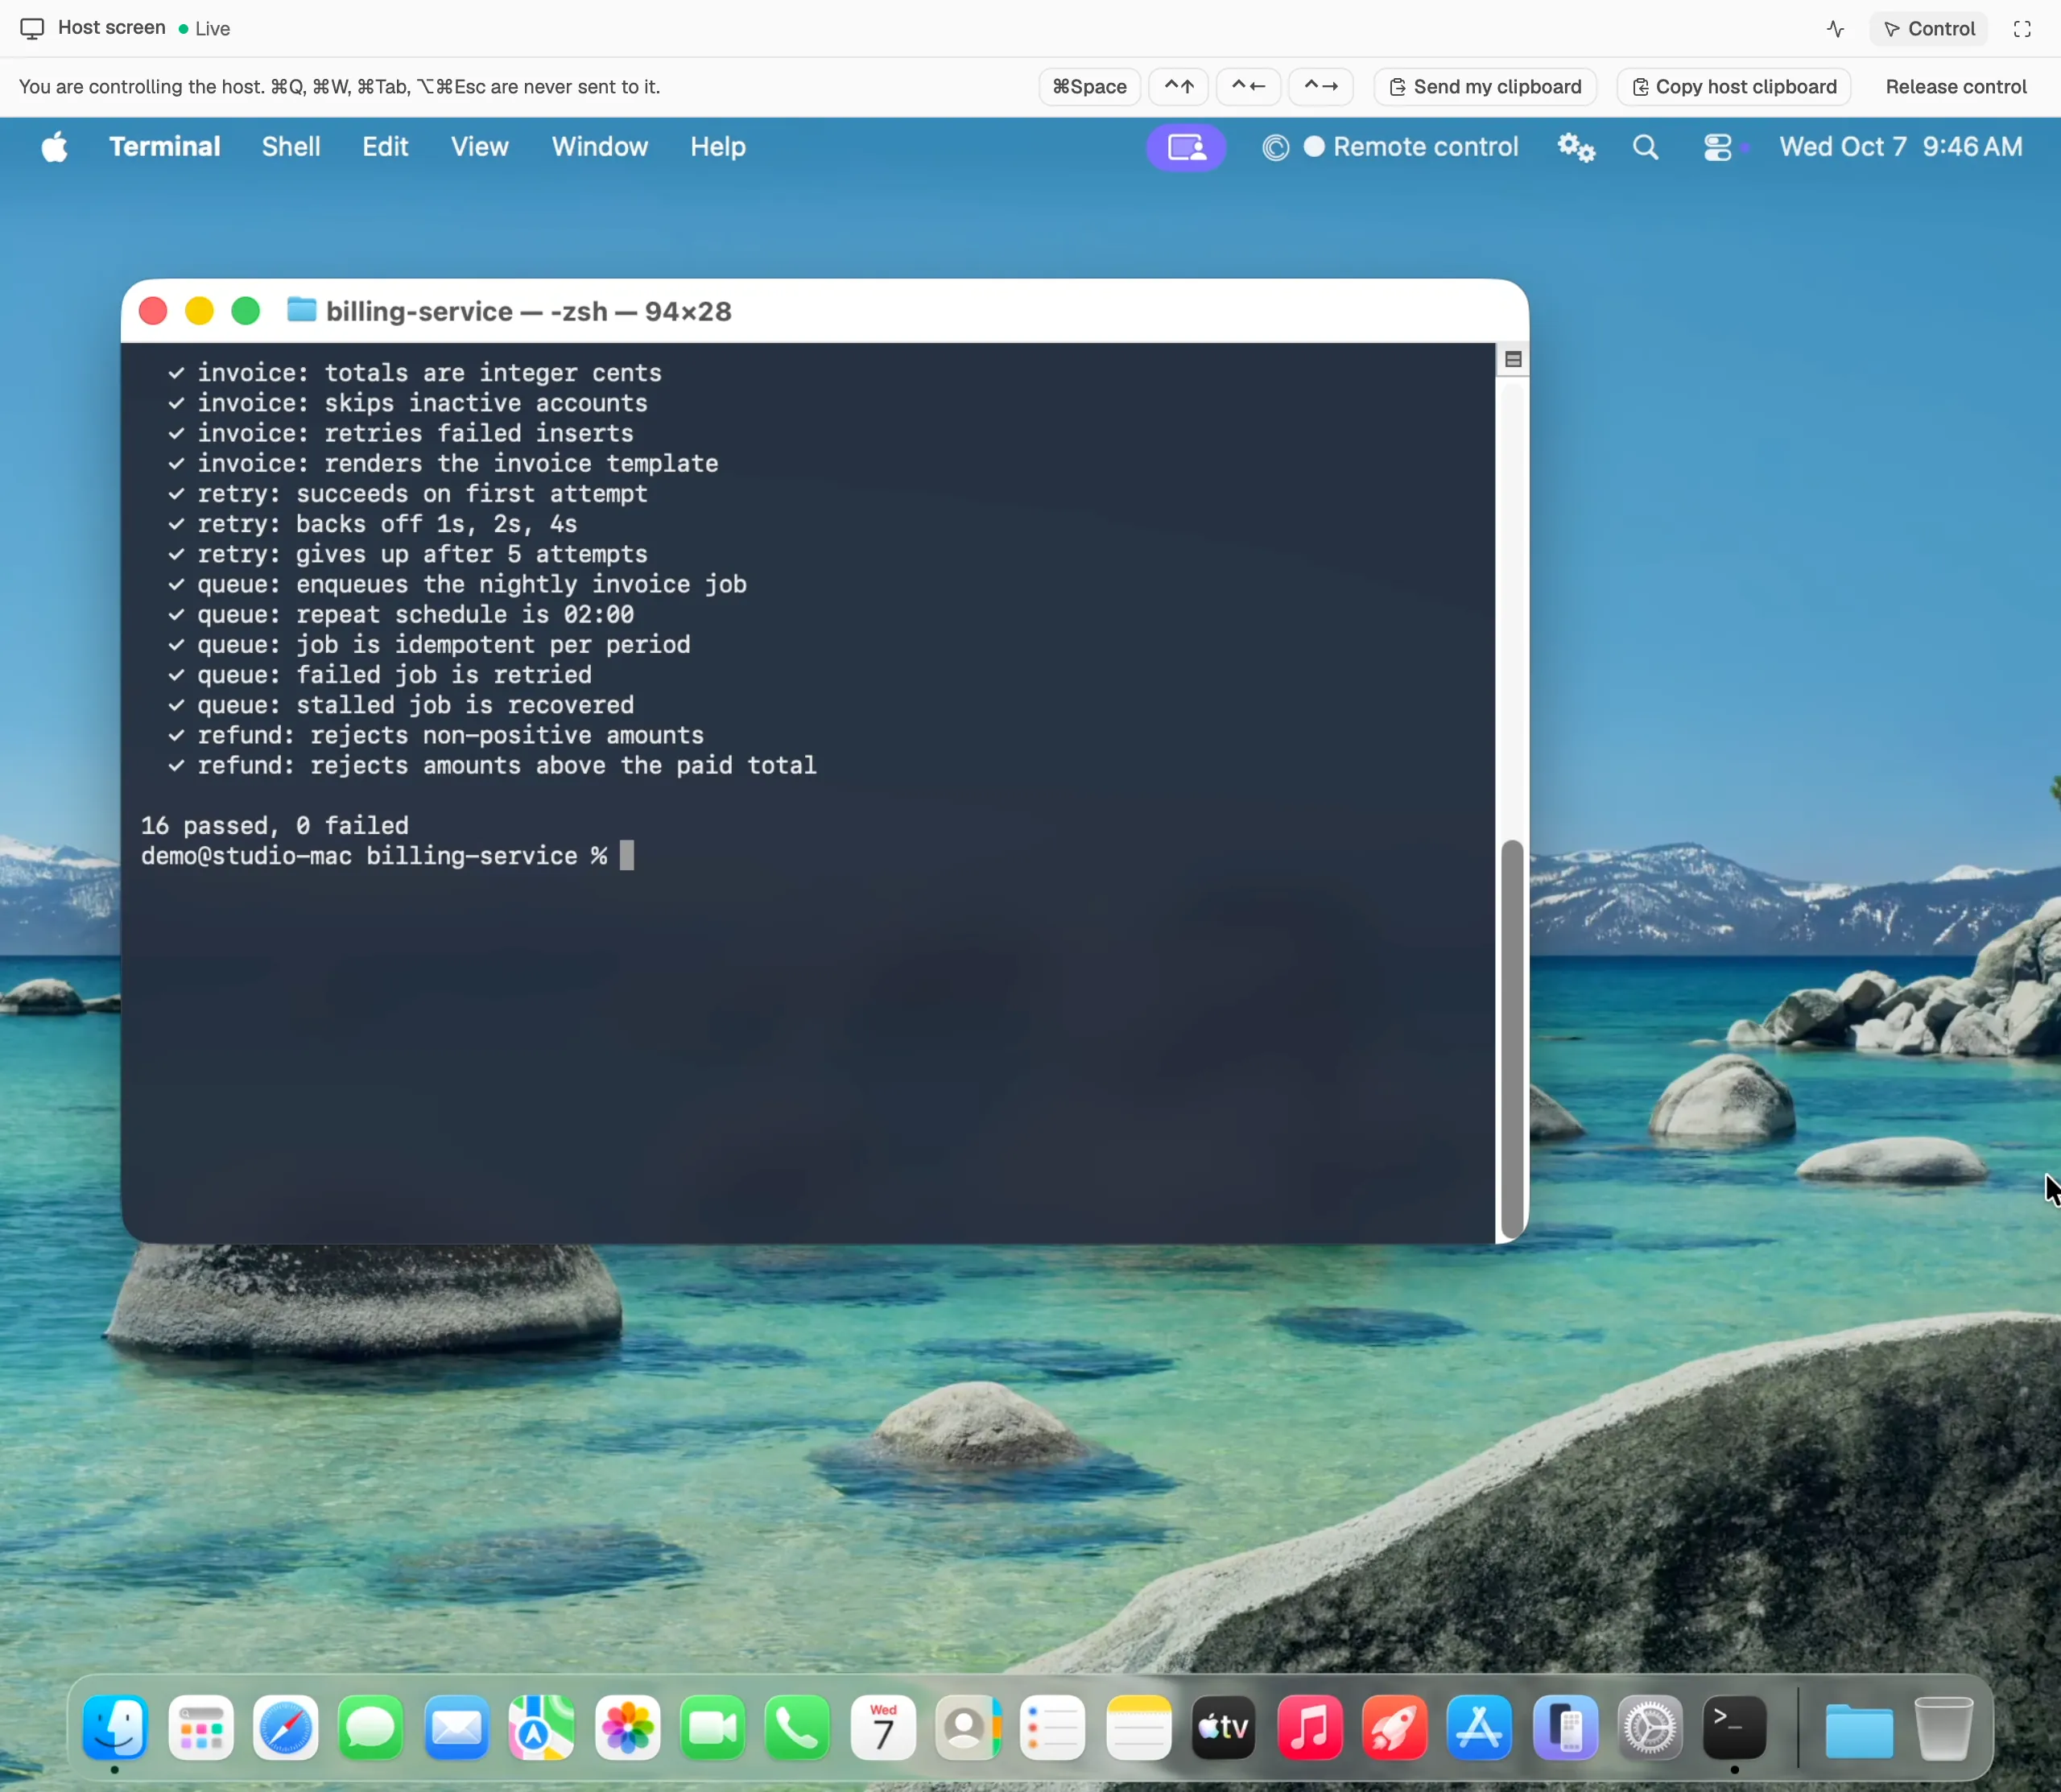Enter fullscreen for the host screen
This screenshot has width=2061, height=1792.
coord(2022,29)
